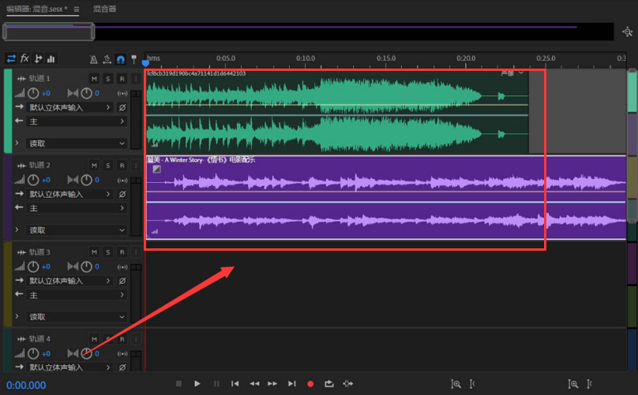Mute 轨道 1 with the M button
The height and width of the screenshot is (395, 638).
coord(94,79)
